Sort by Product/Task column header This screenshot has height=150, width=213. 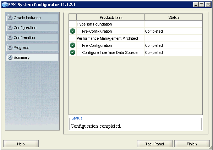(x=110, y=17)
